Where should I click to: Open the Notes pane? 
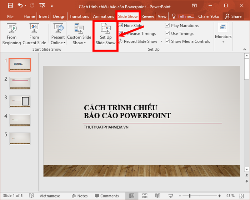80,196
